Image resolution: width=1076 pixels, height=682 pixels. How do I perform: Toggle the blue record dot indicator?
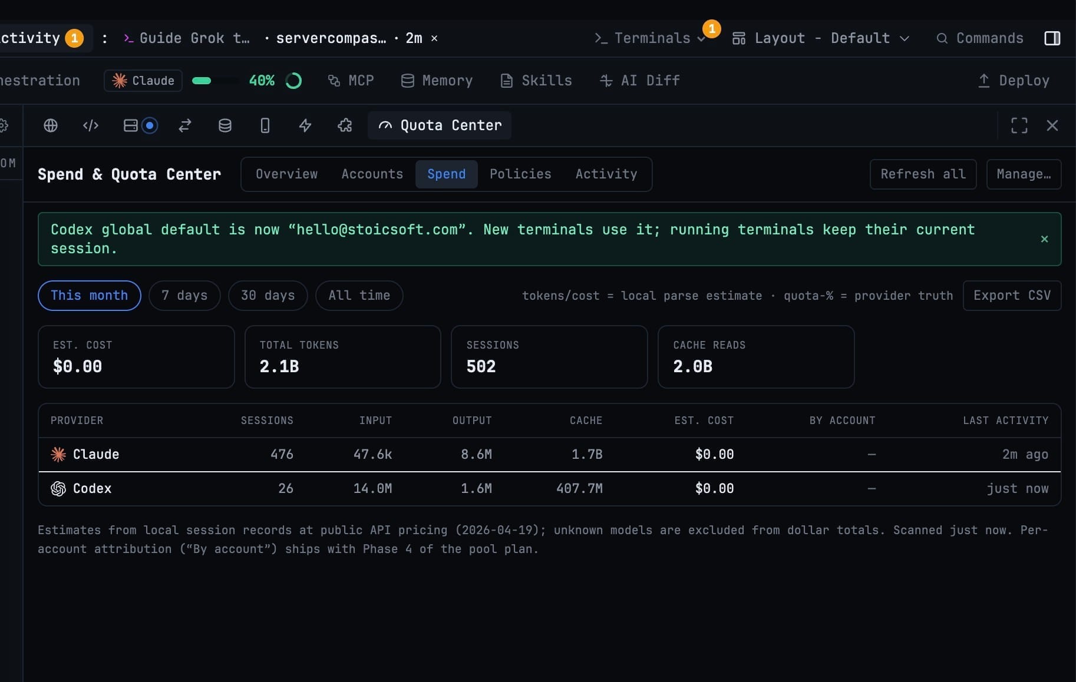(x=150, y=125)
